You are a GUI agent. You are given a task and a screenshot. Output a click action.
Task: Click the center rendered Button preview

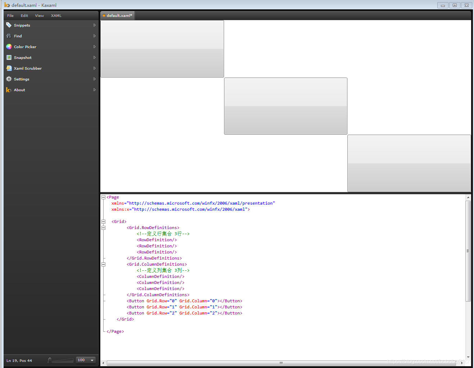(285, 106)
